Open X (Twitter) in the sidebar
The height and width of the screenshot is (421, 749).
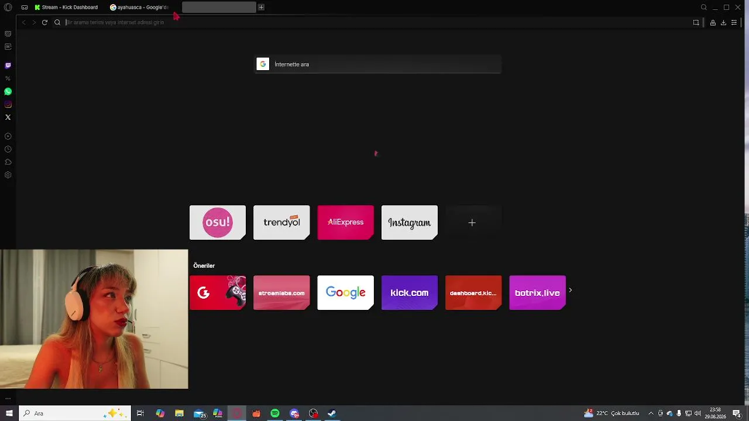pos(8,117)
